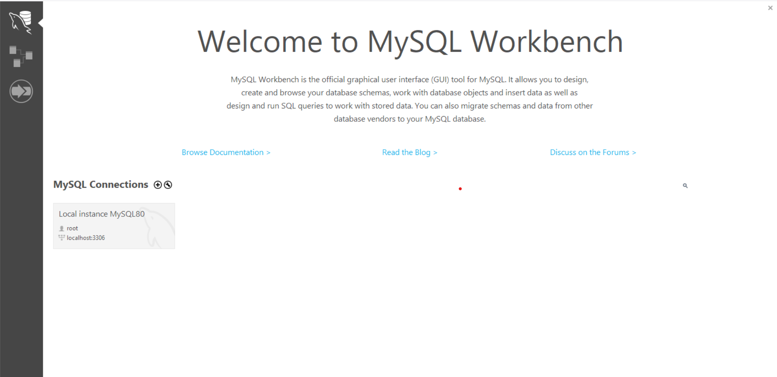Click the MySQL Connections heading
Image resolution: width=777 pixels, height=377 pixels.
point(101,184)
